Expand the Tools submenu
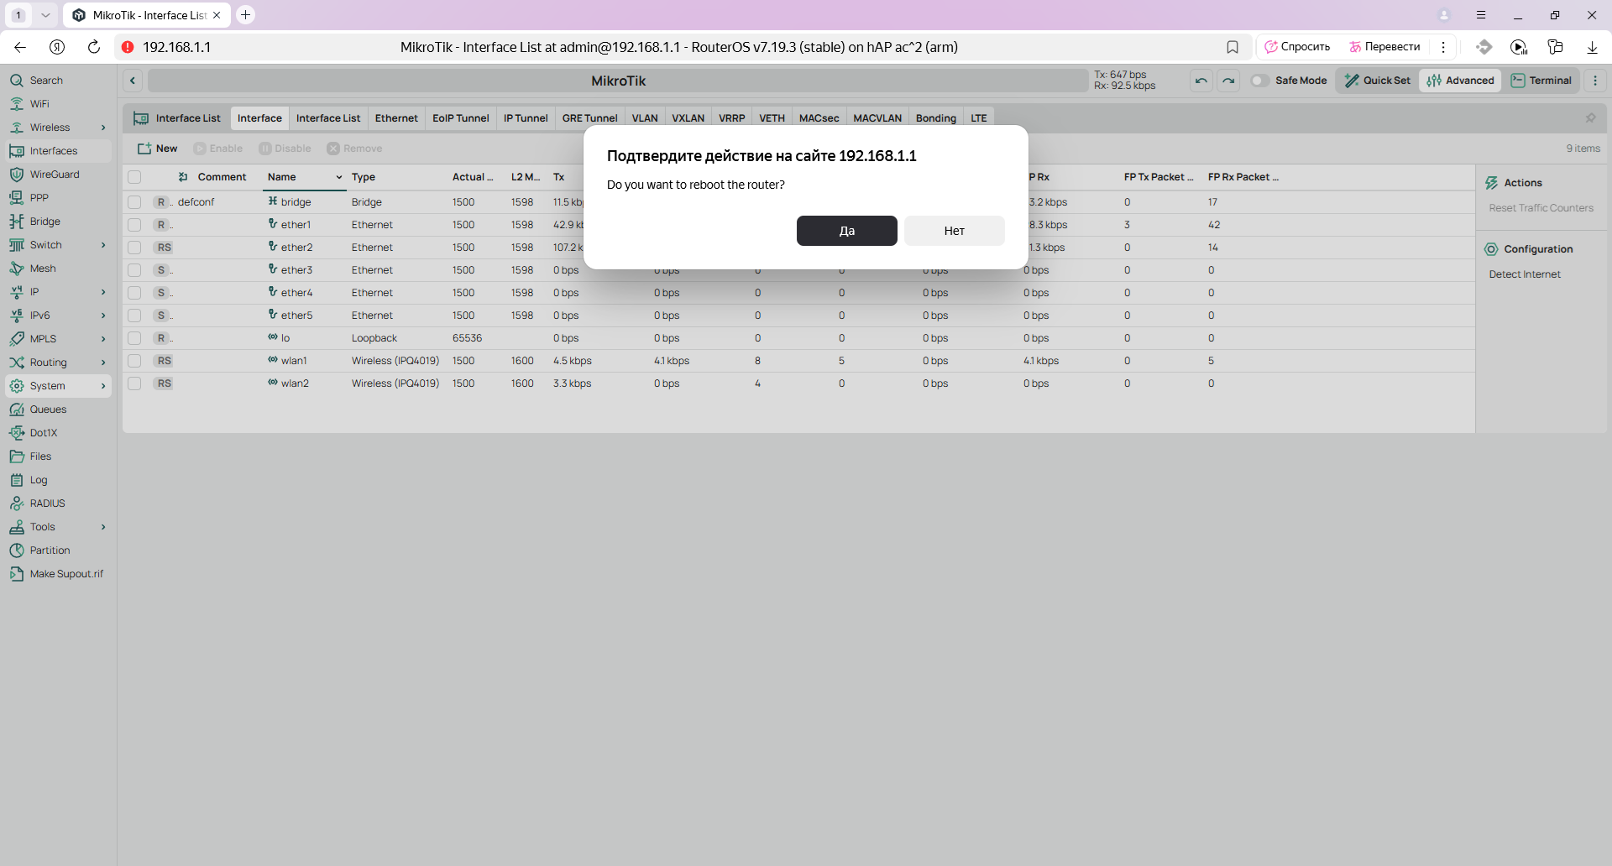 [103, 527]
